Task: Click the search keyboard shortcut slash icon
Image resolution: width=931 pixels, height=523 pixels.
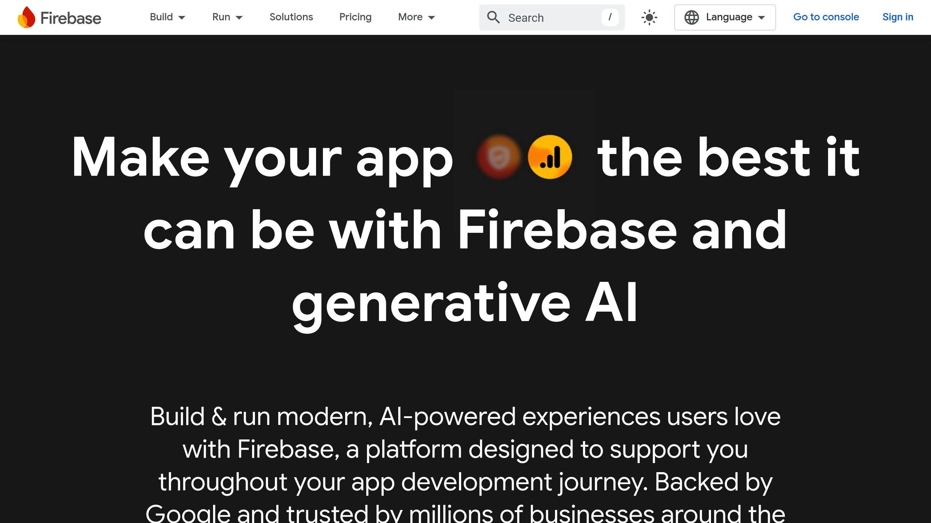Action: pos(611,17)
